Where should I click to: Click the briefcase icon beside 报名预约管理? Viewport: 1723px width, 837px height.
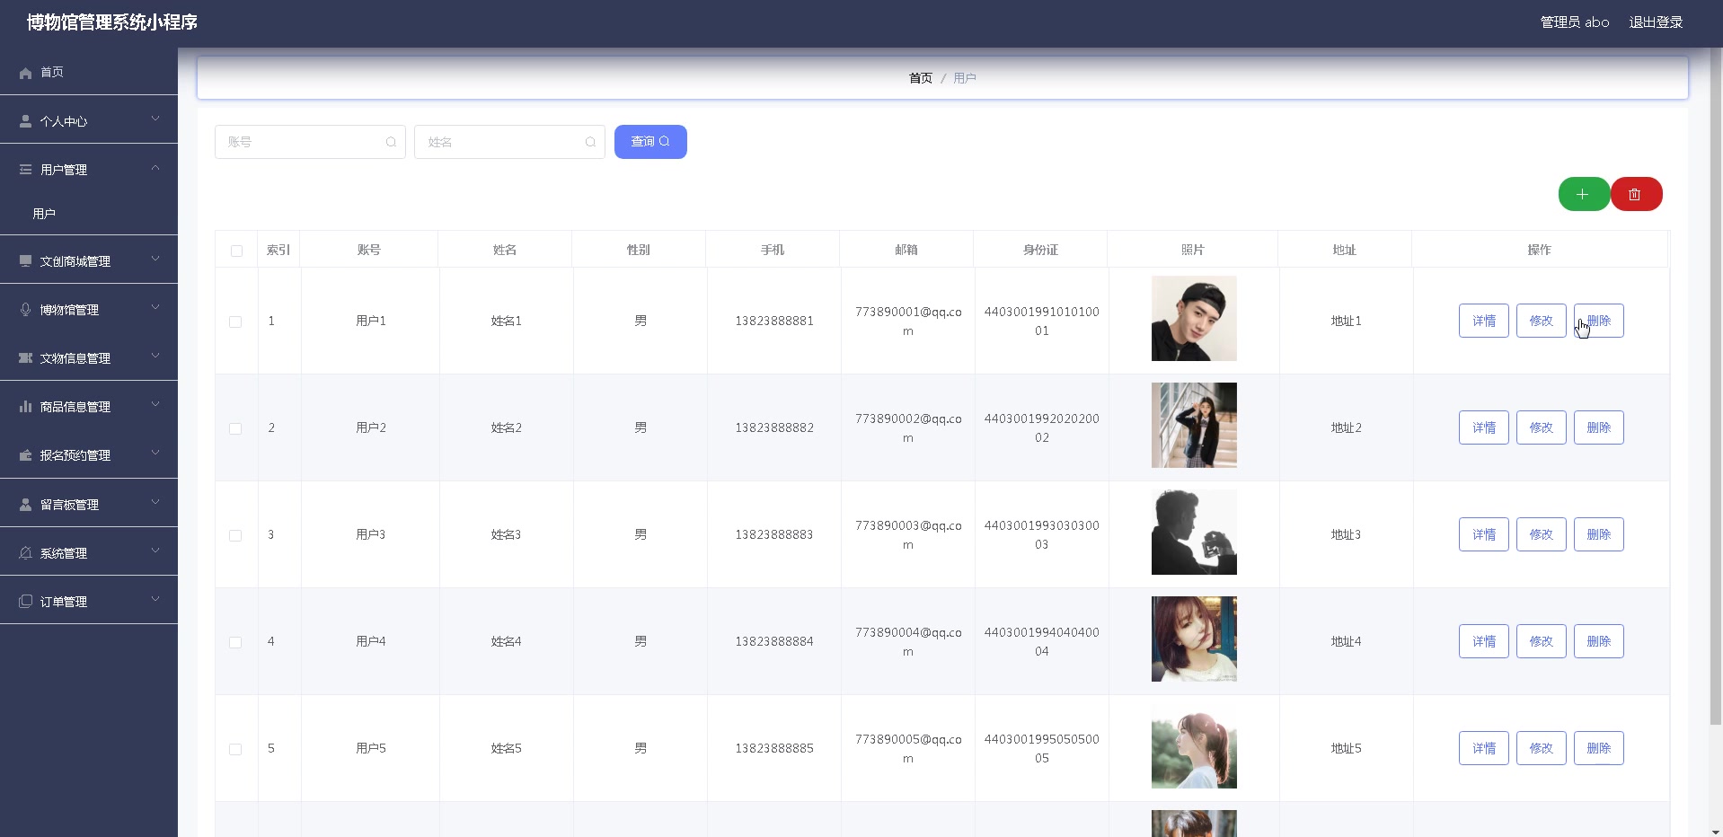tap(25, 455)
